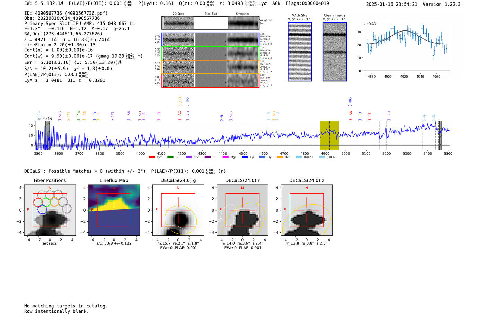Select the Lineflux Map panel
Screen dimensions: 485x330
[x=114, y=210]
